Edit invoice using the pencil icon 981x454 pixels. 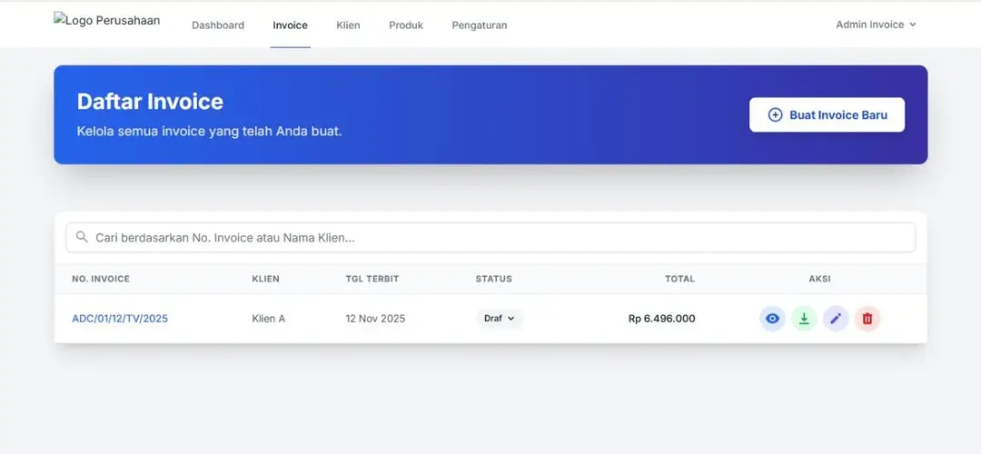[x=836, y=319]
